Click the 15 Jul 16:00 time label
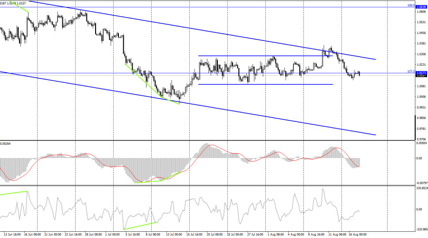This screenshot has height=238, width=428. click(x=195, y=235)
